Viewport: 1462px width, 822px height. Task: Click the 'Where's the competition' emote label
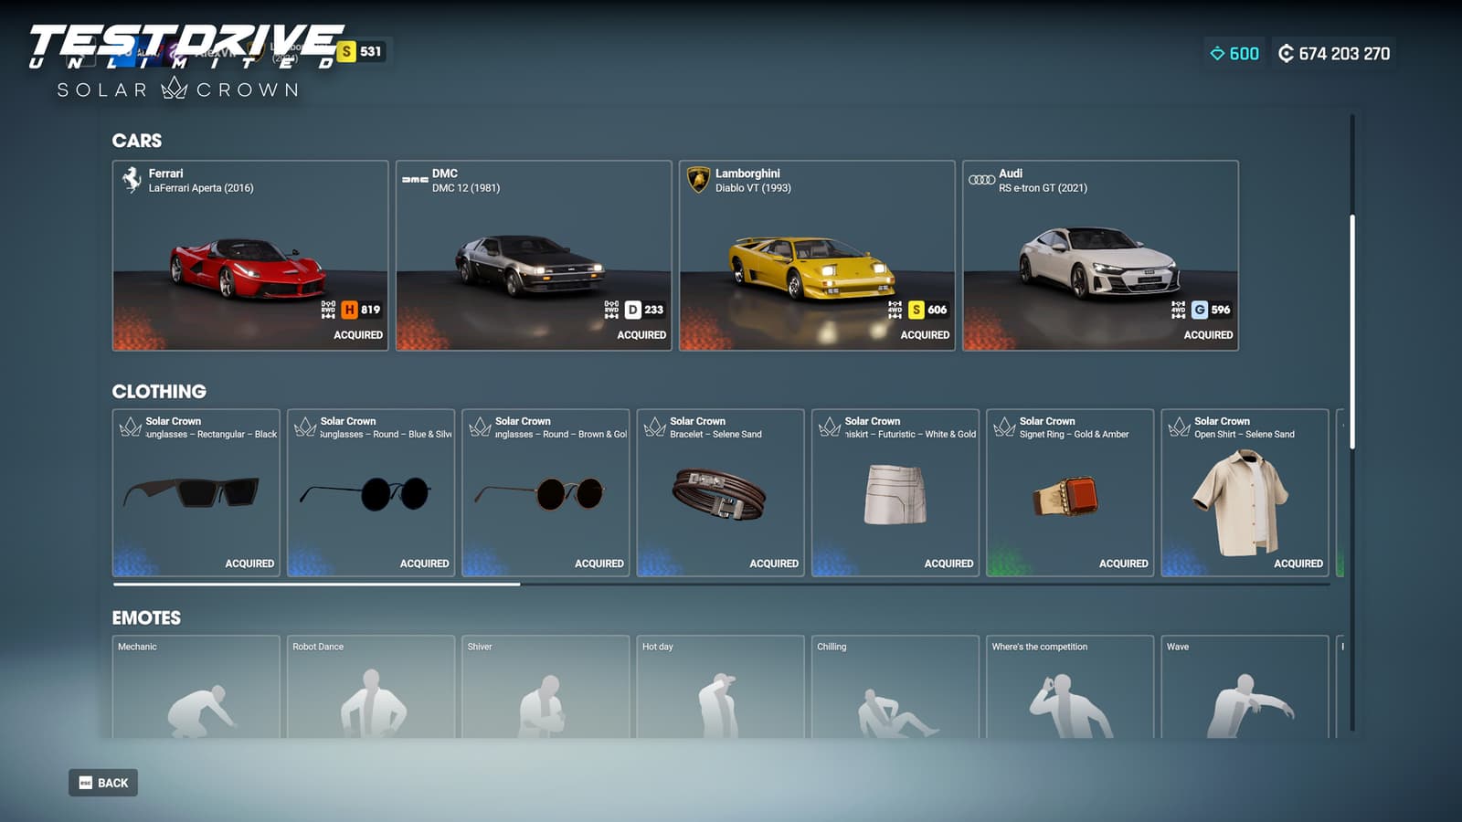(1040, 647)
